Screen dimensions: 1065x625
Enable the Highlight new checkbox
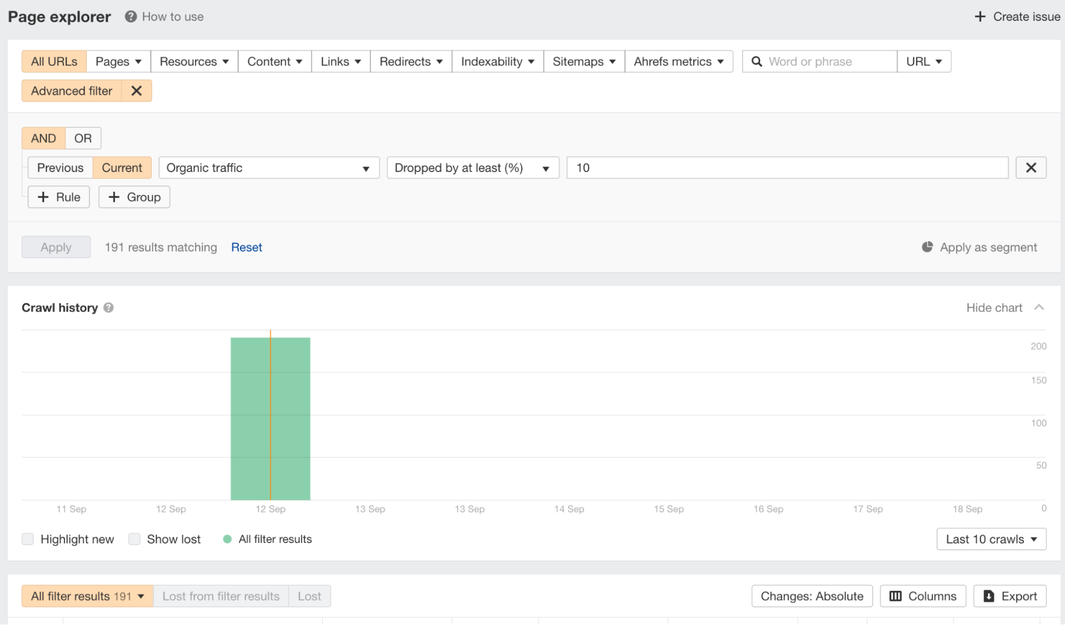click(x=28, y=539)
